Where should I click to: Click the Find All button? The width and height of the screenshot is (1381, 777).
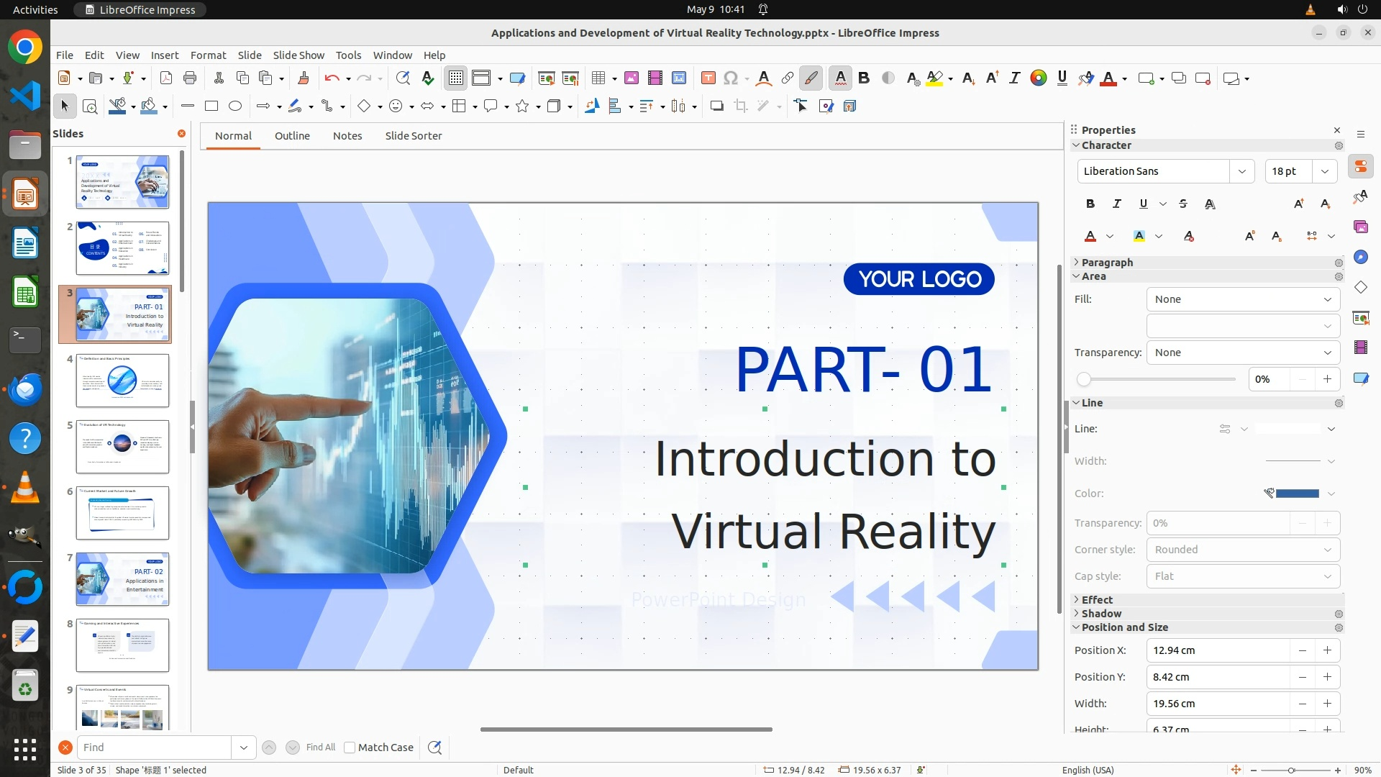(320, 748)
